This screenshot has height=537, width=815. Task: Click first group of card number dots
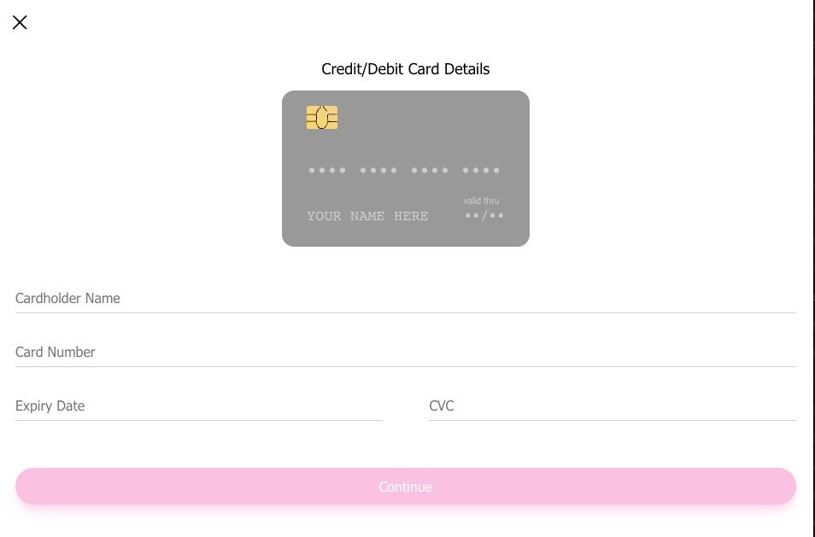(x=327, y=171)
